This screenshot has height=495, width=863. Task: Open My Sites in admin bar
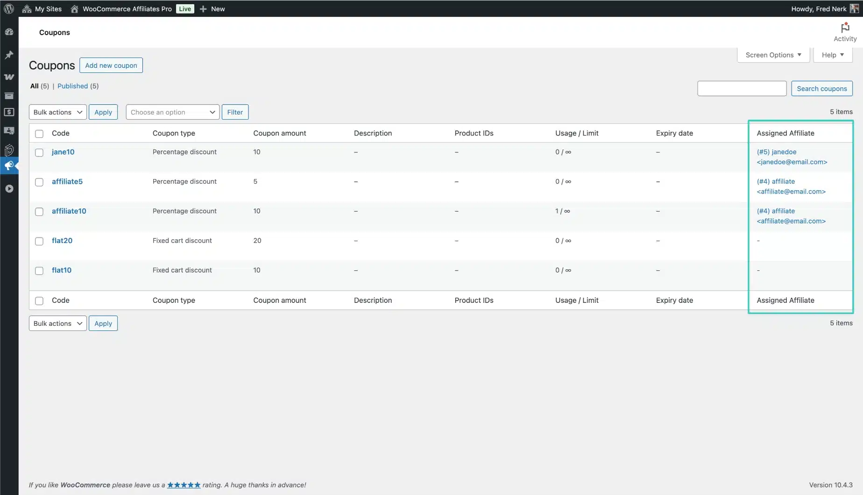(x=42, y=8)
